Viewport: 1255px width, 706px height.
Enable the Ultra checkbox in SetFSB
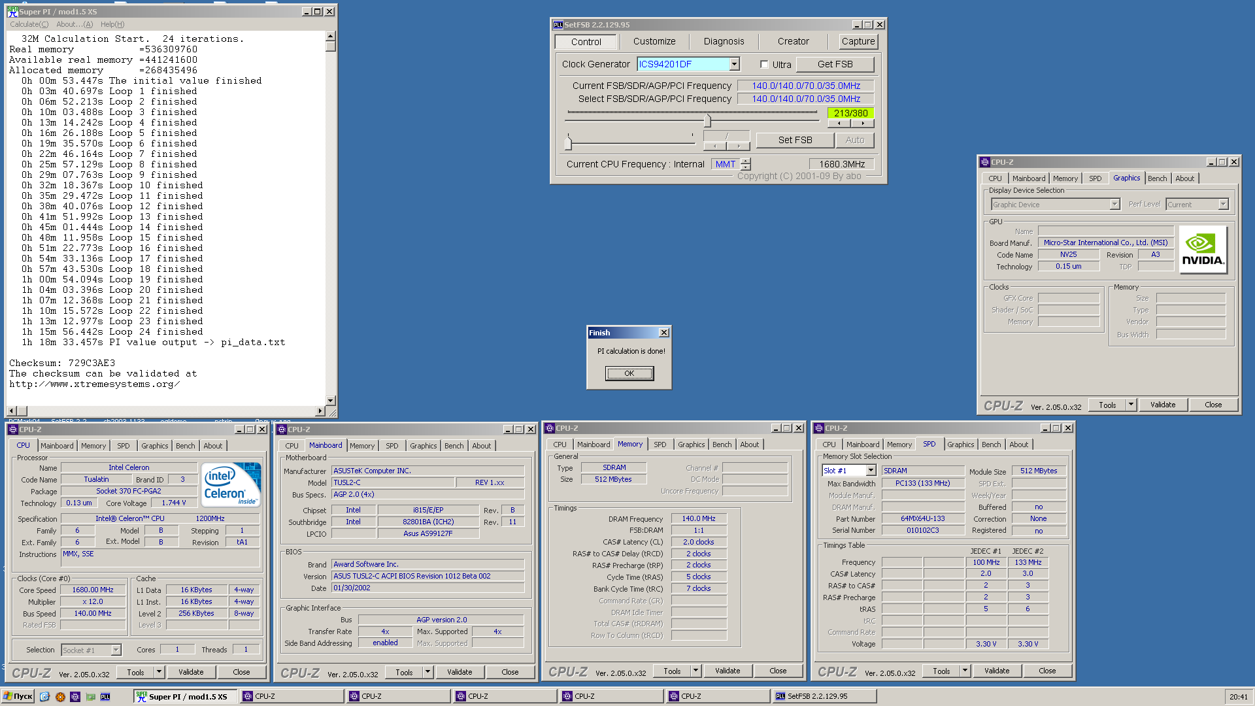tap(764, 65)
